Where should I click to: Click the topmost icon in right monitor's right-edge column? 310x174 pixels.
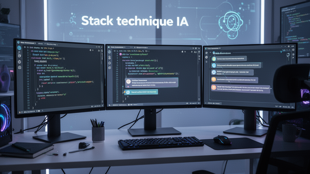click(293, 50)
